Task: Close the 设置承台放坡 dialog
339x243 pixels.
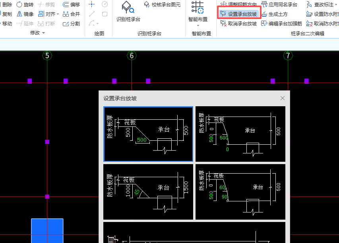Action: 282,98
